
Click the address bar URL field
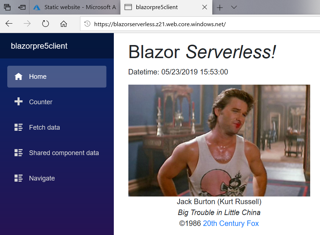click(200, 24)
